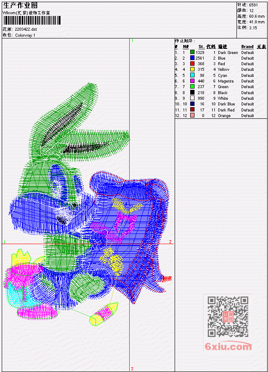Choose the Black color swatch
Screen dimensions: 268x372
192,92
